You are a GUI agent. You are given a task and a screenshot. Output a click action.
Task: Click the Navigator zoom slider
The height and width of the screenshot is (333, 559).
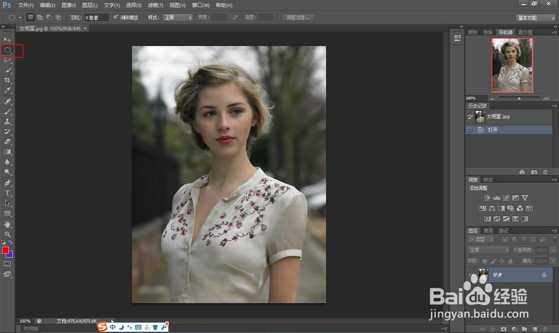519,98
